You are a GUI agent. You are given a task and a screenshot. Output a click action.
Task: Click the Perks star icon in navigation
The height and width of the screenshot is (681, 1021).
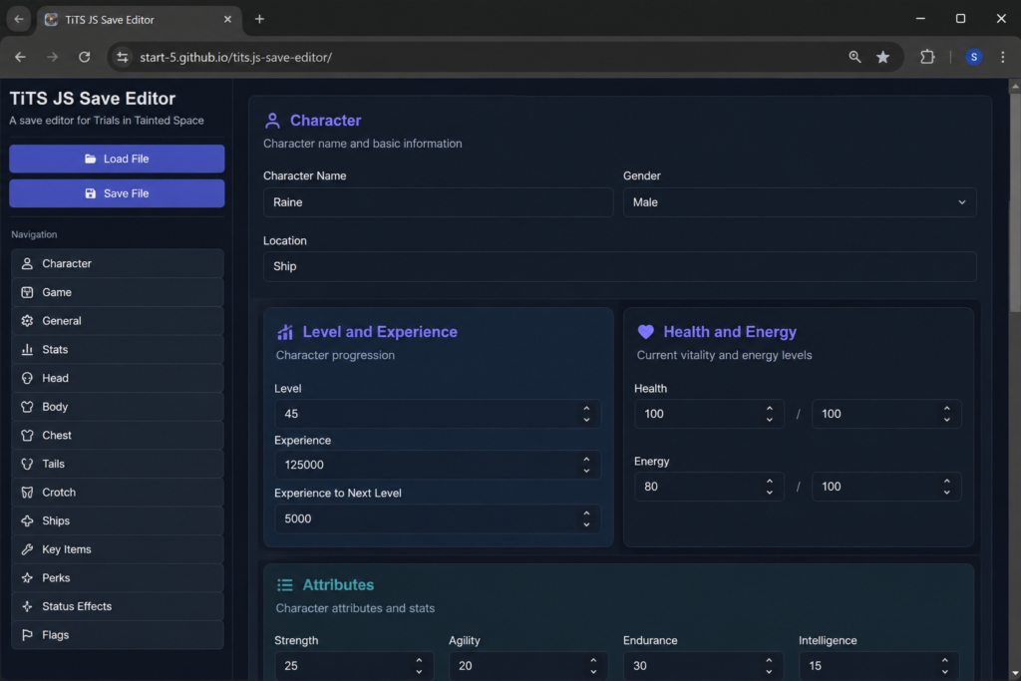pos(27,578)
